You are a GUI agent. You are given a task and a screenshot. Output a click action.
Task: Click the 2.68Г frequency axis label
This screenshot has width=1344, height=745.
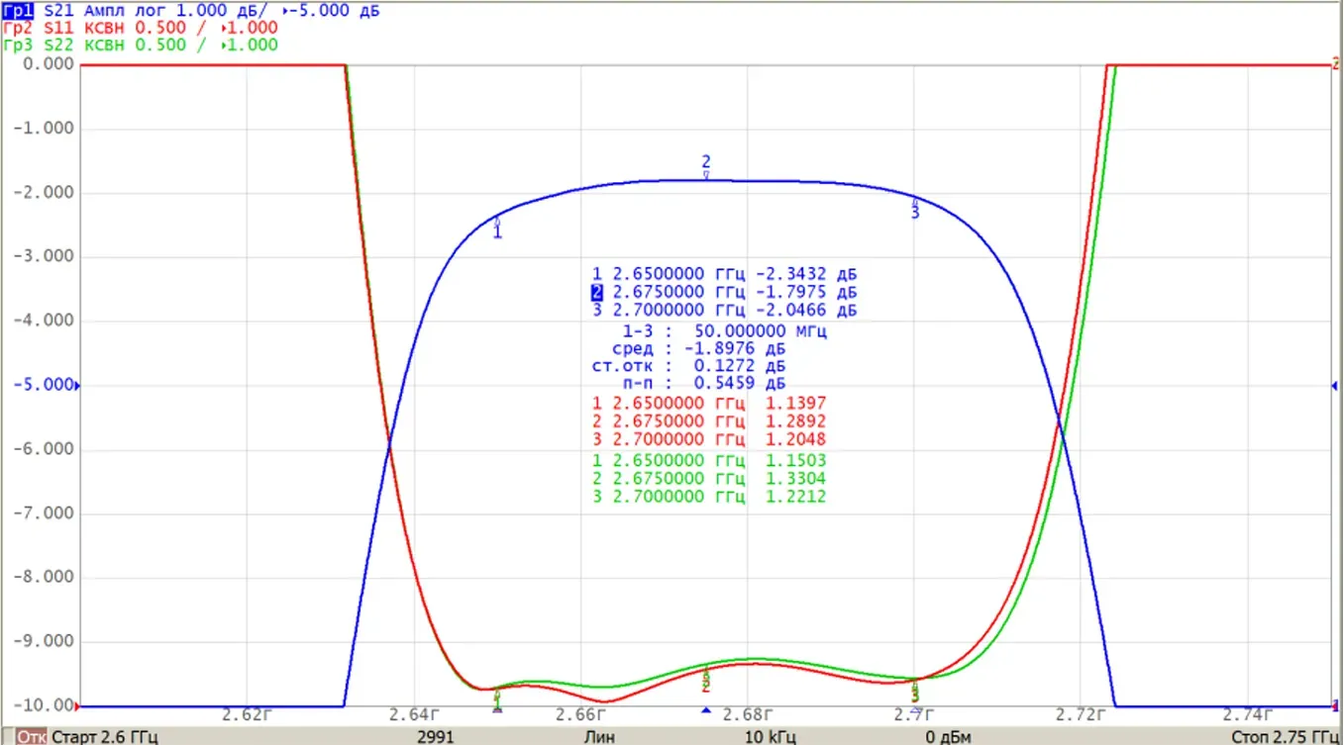point(748,714)
